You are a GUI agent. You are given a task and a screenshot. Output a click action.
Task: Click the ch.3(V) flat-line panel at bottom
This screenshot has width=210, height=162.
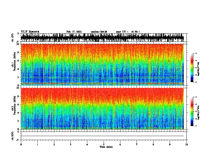pyautogui.click(x=104, y=136)
